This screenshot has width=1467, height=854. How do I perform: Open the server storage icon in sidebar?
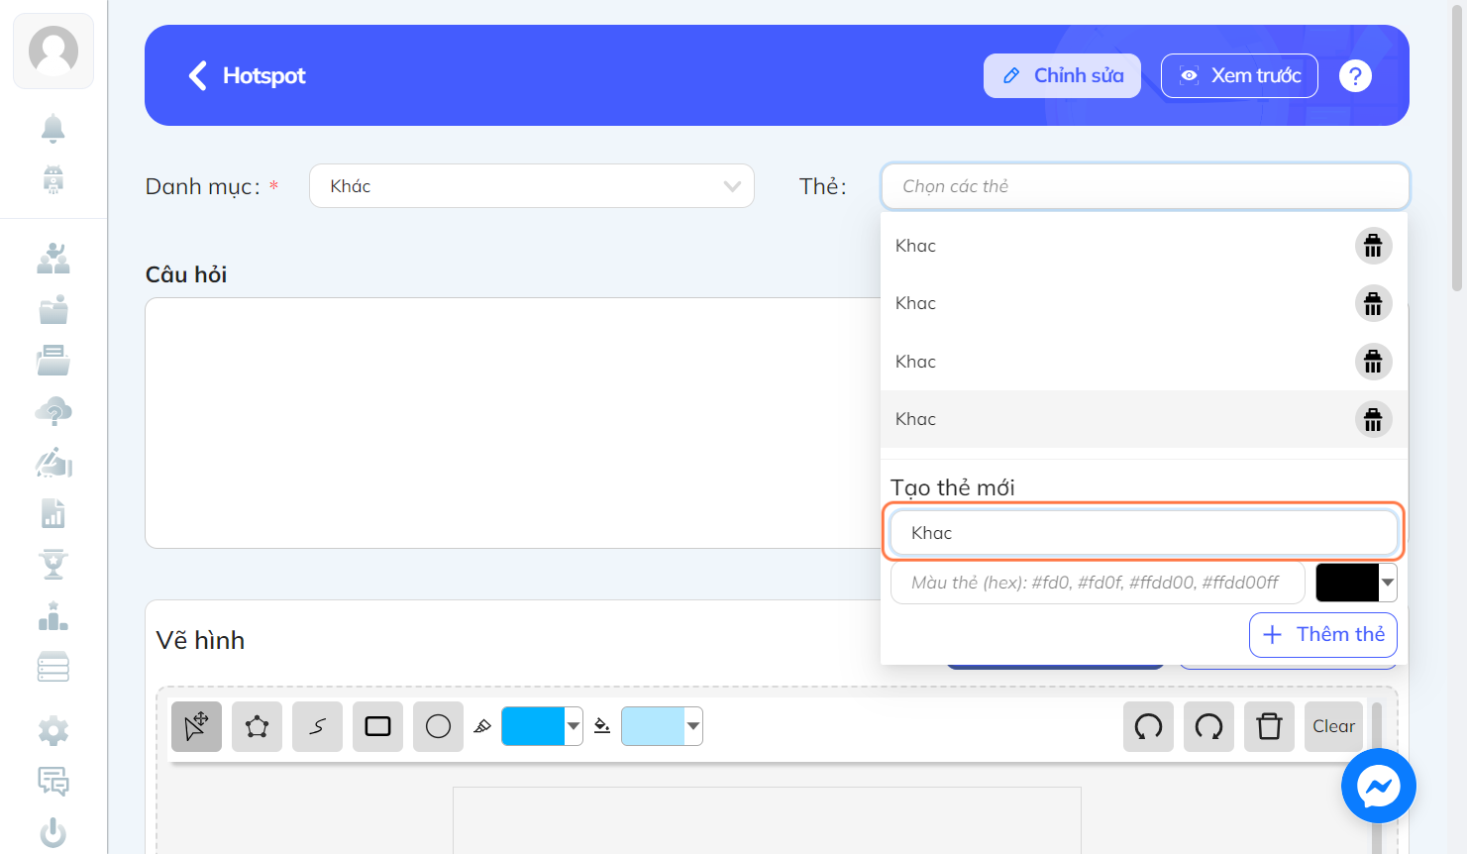click(x=53, y=667)
